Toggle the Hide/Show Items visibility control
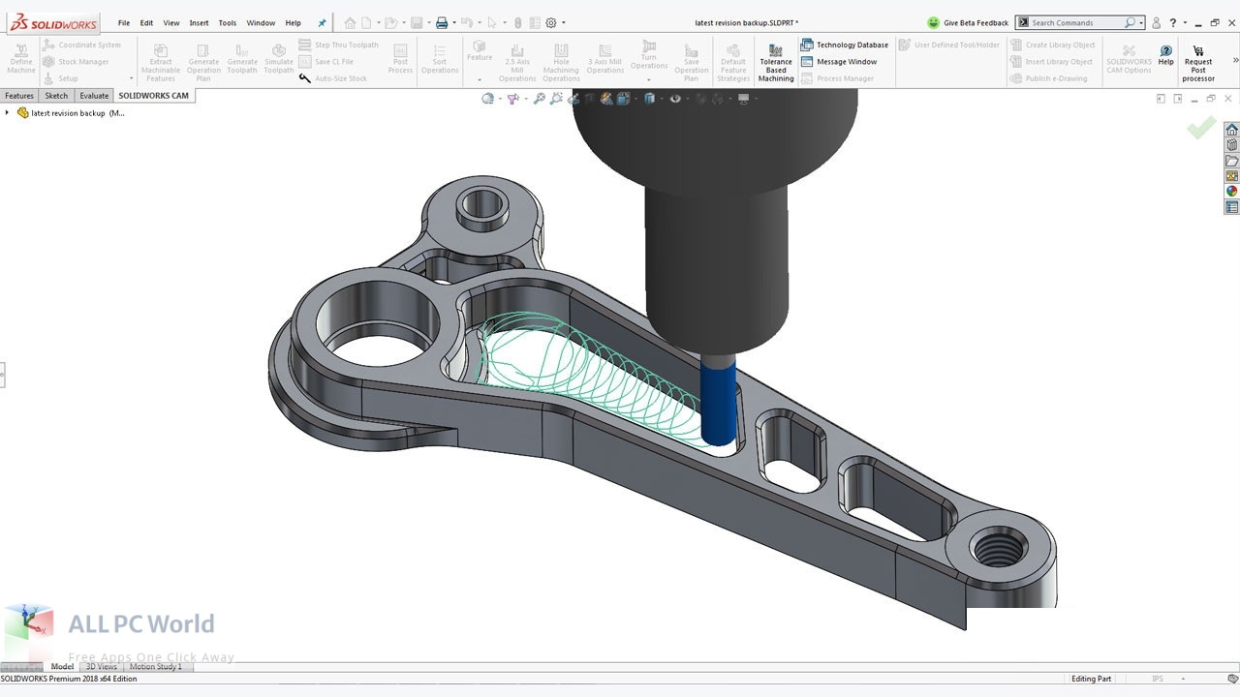The image size is (1240, 697). pos(675,99)
